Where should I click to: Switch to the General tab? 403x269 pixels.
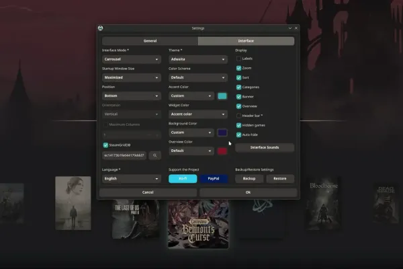[x=150, y=41]
